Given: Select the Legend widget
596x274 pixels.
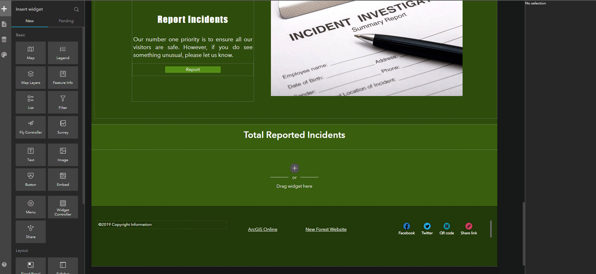Looking at the screenshot, I should 63,53.
